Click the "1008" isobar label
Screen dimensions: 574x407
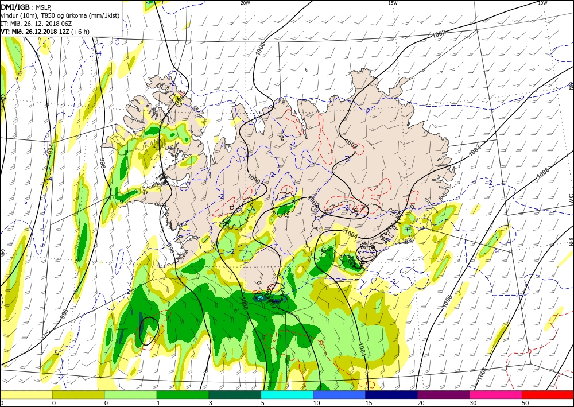pos(482,374)
